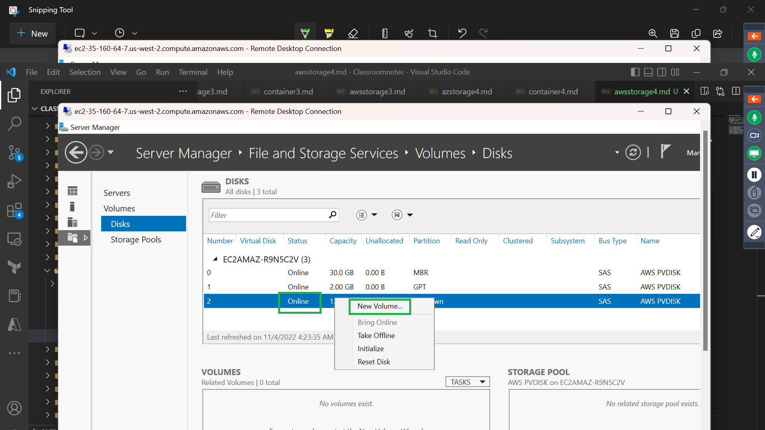Switch to the azstorage4.md editor tab
The width and height of the screenshot is (765, 430).
467,92
